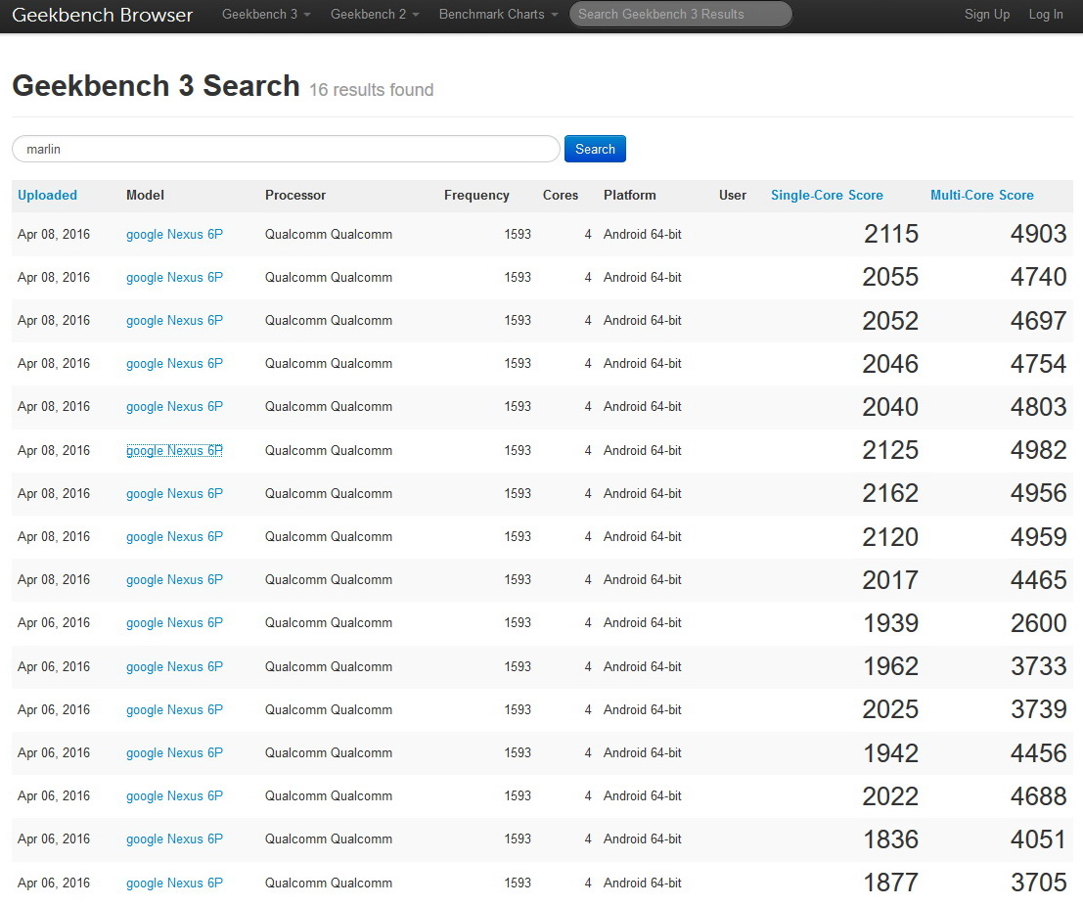Open Nexus 6P result scoring 1836
This screenshot has width=1083, height=906.
pos(174,839)
